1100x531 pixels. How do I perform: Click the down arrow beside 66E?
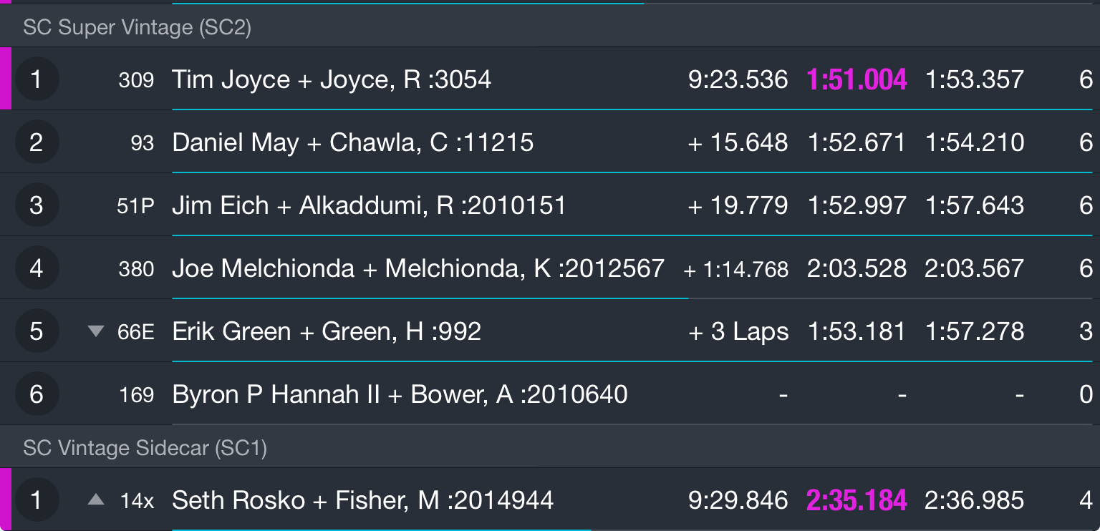click(x=96, y=331)
